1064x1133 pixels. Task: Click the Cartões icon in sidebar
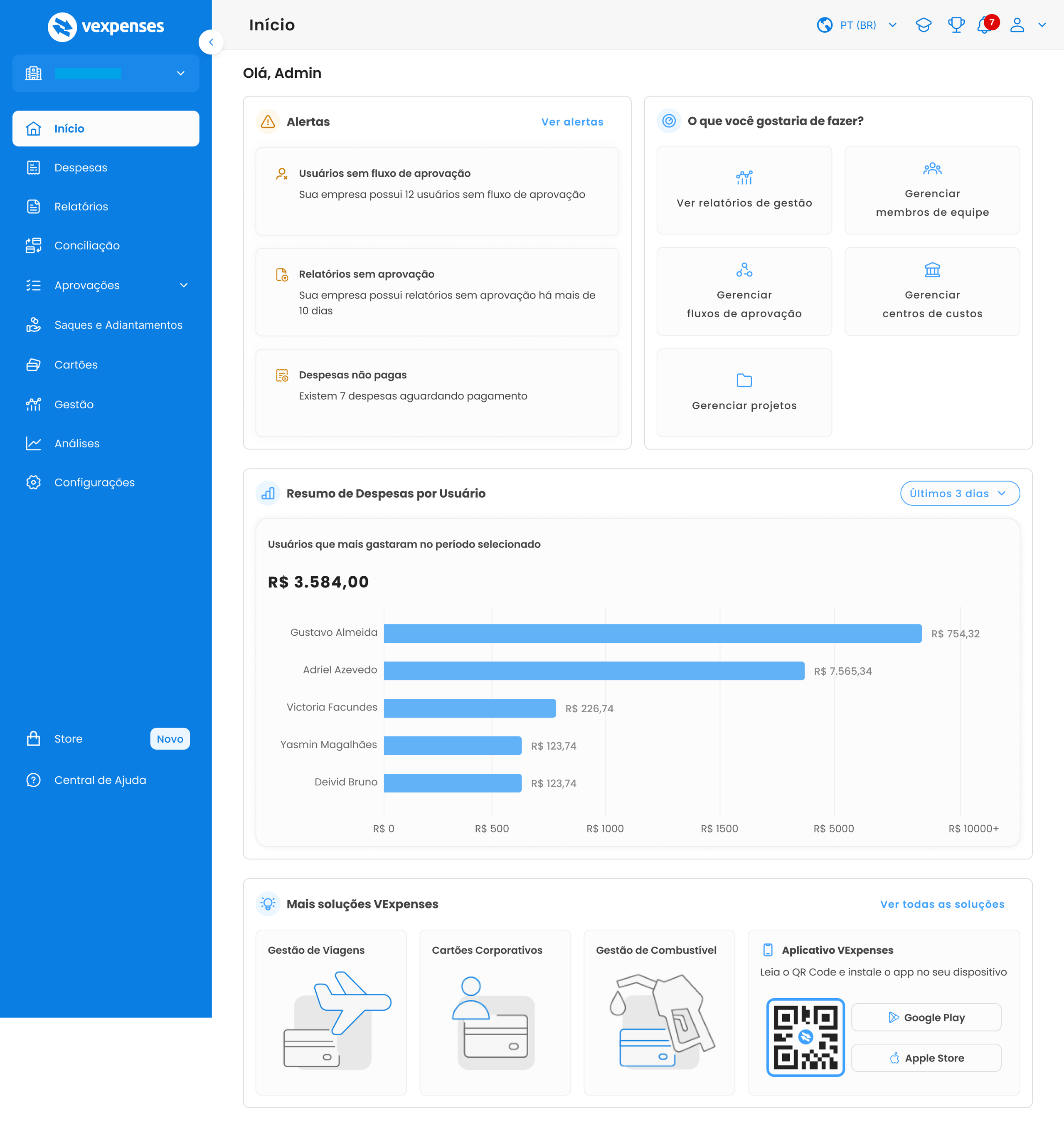[x=34, y=365]
